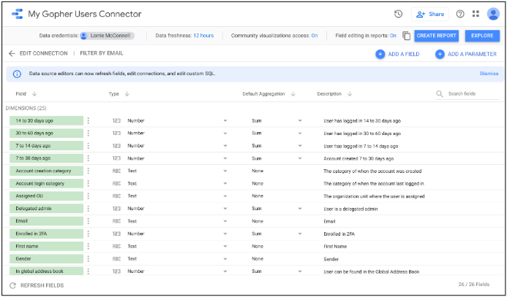Click the Explore button
507x297 pixels.
[482, 36]
